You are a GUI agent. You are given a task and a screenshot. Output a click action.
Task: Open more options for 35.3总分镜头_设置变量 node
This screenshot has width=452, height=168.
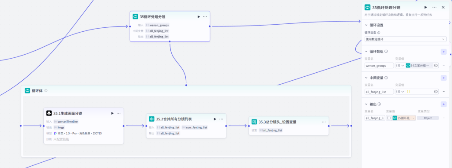(x=324, y=122)
